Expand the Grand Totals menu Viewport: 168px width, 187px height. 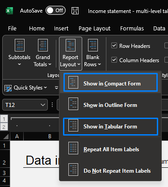pyautogui.click(x=42, y=53)
